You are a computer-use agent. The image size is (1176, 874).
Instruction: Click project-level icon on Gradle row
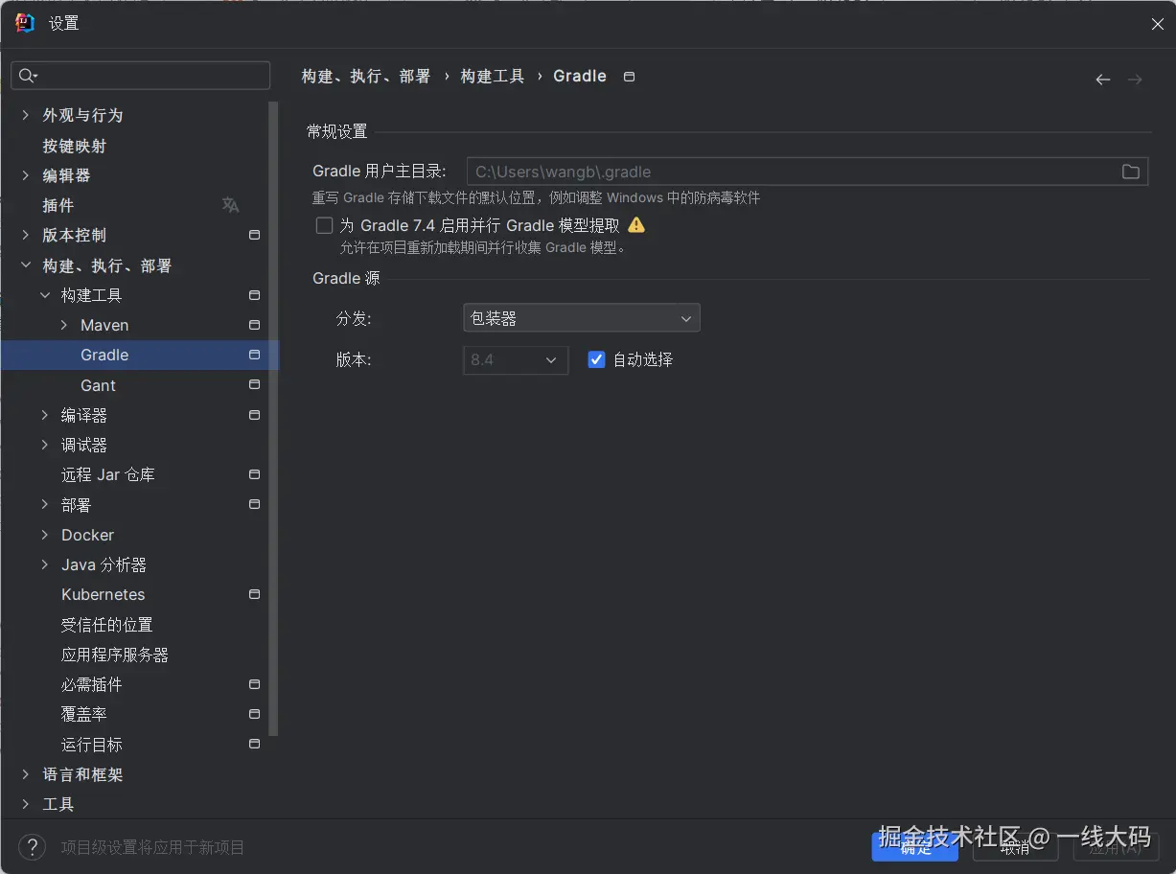coord(254,355)
